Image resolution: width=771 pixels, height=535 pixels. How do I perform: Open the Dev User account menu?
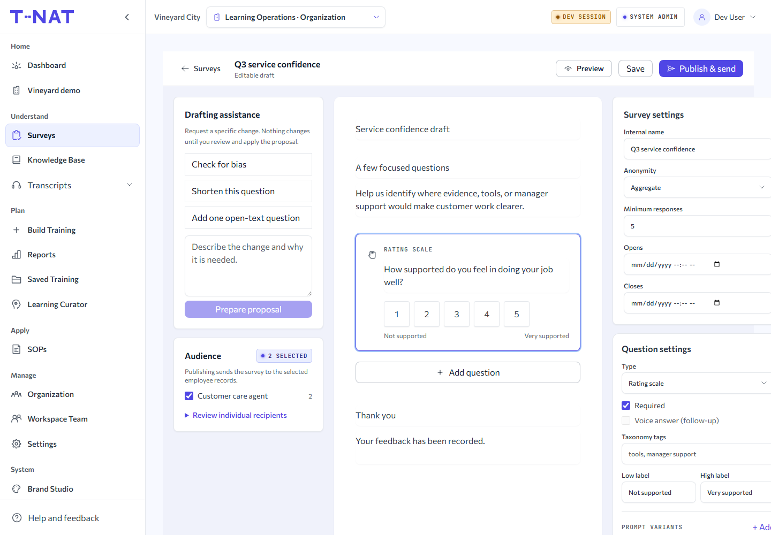pyautogui.click(x=725, y=17)
